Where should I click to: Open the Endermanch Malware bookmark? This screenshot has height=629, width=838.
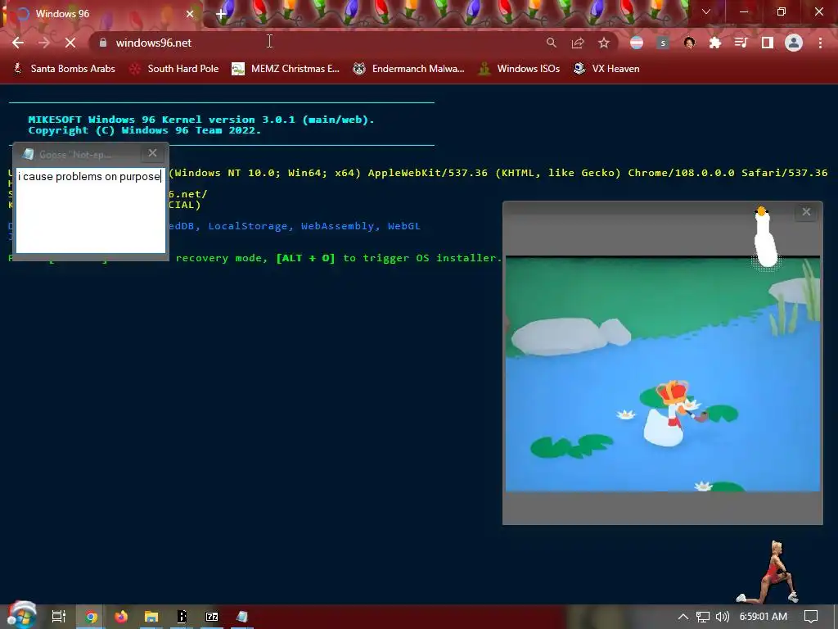point(409,69)
